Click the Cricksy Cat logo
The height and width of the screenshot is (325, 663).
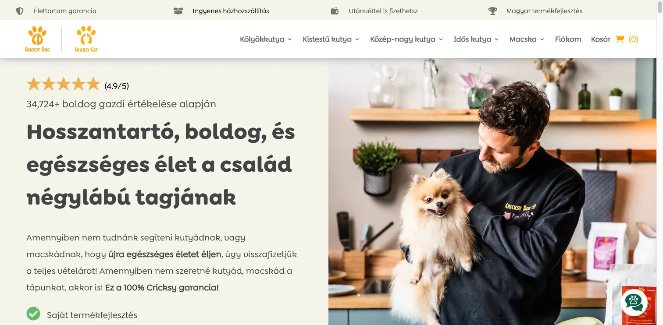tap(86, 39)
